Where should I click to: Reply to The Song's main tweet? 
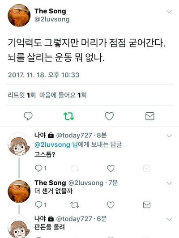[28, 116]
